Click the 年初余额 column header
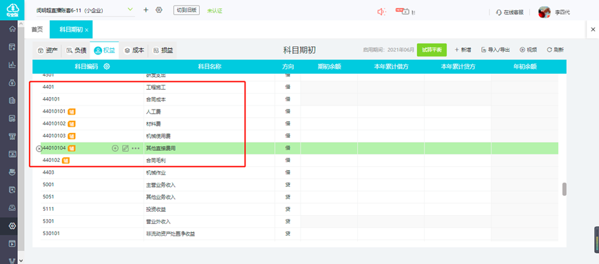This screenshot has width=599, height=264. (525, 66)
